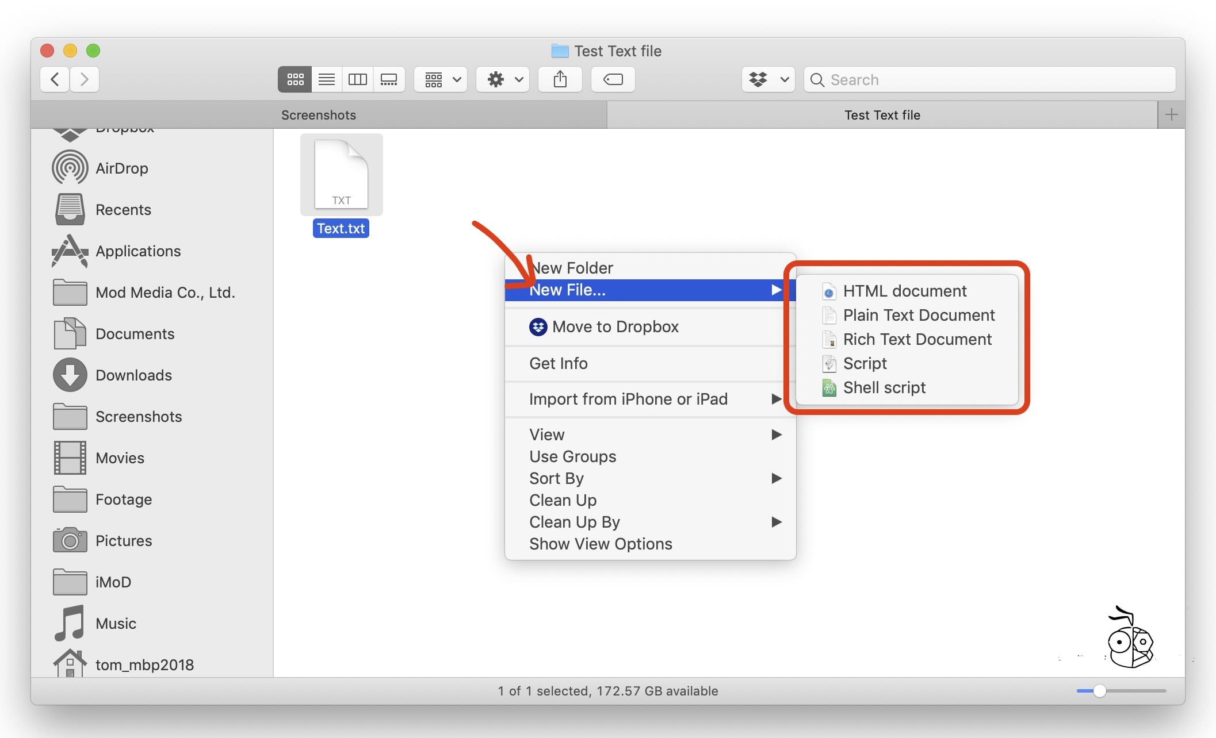
Task: Open AirDrop from the sidebar
Action: pyautogui.click(x=123, y=168)
